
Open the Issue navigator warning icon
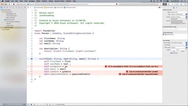pos(13,7)
